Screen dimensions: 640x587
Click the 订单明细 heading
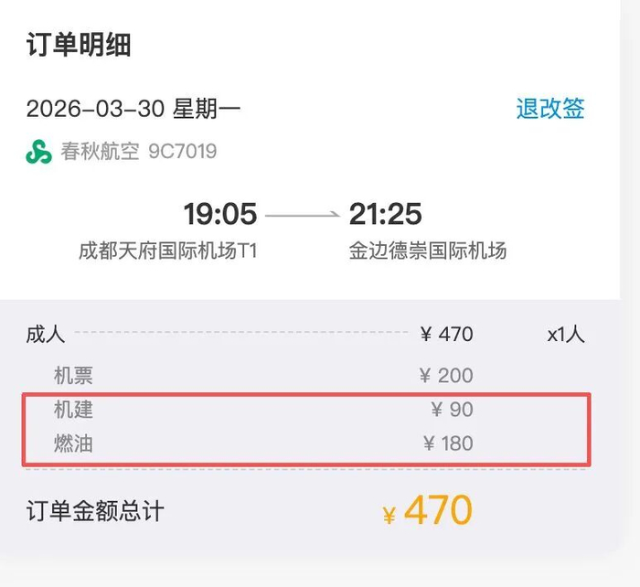[x=79, y=44]
